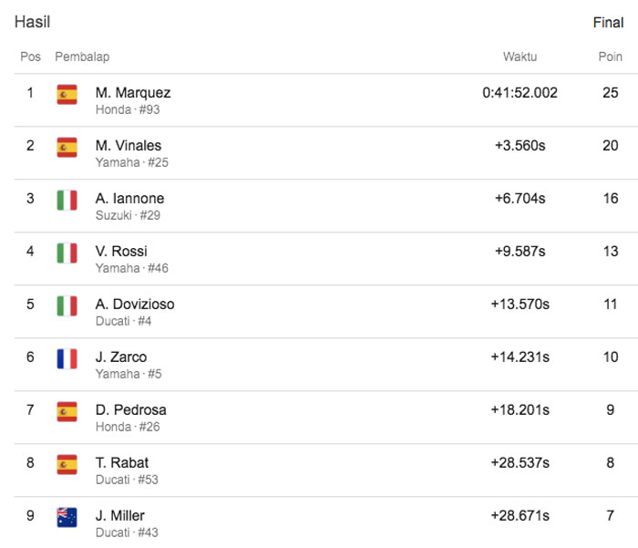Click Italy flag beside V. Rossi

click(x=67, y=253)
